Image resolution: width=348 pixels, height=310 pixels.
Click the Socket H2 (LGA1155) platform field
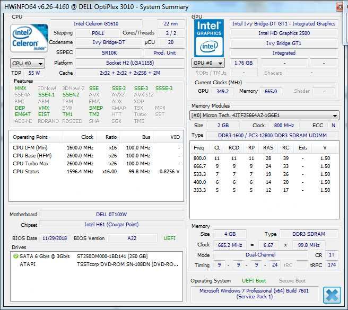[x=130, y=63]
